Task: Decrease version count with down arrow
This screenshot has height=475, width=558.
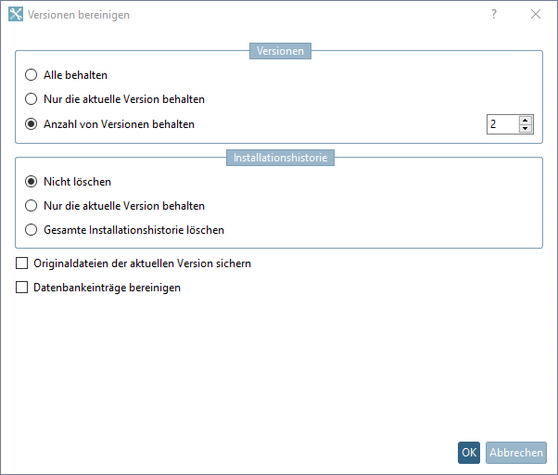Action: 526,128
